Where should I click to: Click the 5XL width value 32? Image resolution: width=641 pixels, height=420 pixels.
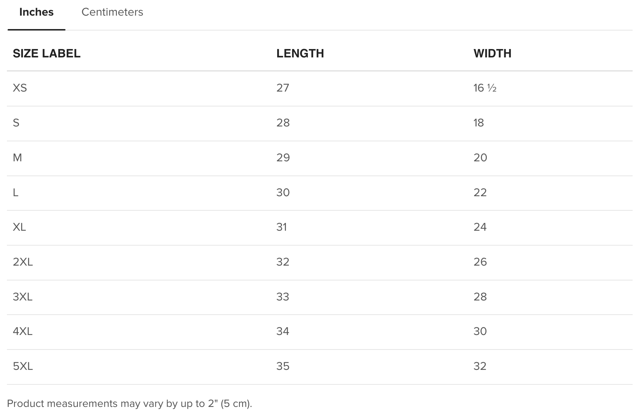pyautogui.click(x=480, y=366)
